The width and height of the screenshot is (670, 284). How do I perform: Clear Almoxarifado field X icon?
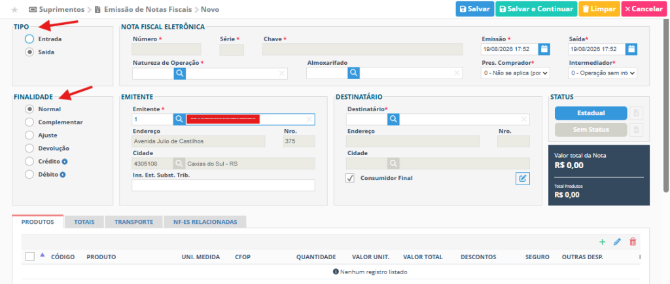point(457,73)
